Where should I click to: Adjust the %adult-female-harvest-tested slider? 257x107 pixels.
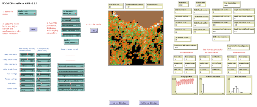pyautogui.click(x=71, y=89)
